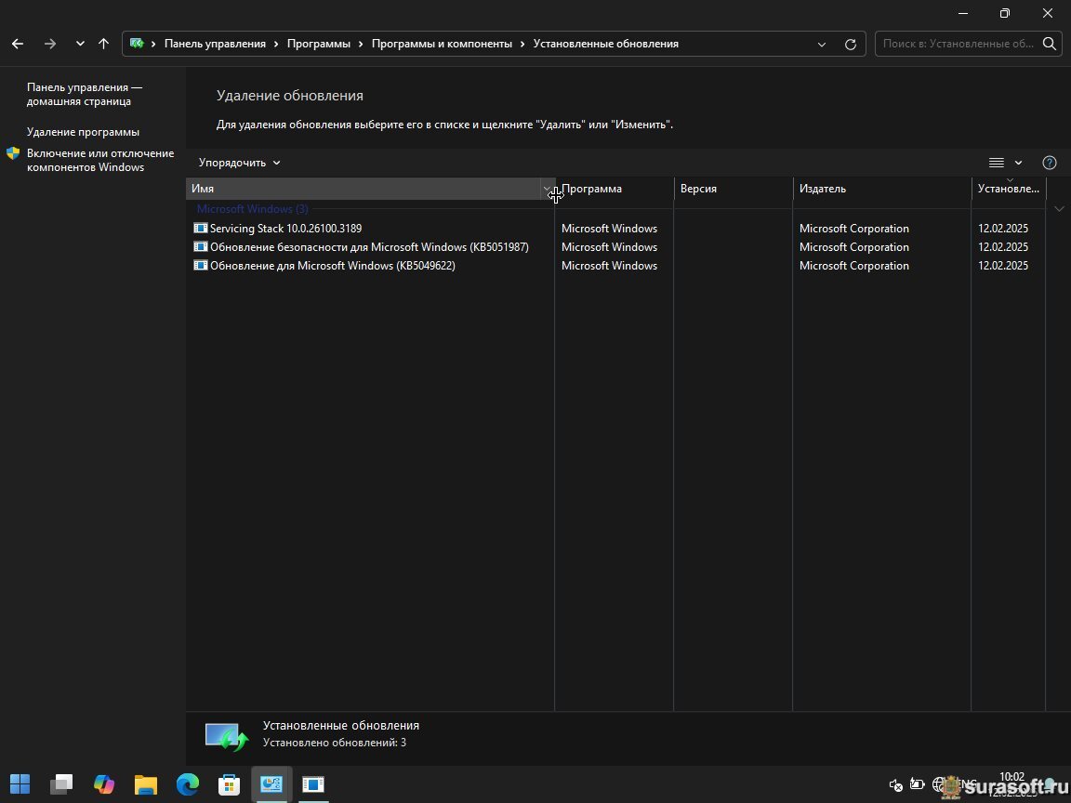Viewport: 1071px width, 803px height.
Task: Collapse the 'Microsoft Windows (3)' group
Action: coord(252,209)
